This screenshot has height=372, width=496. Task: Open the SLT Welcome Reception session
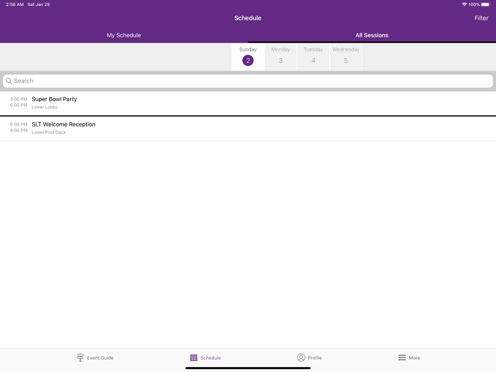(248, 128)
